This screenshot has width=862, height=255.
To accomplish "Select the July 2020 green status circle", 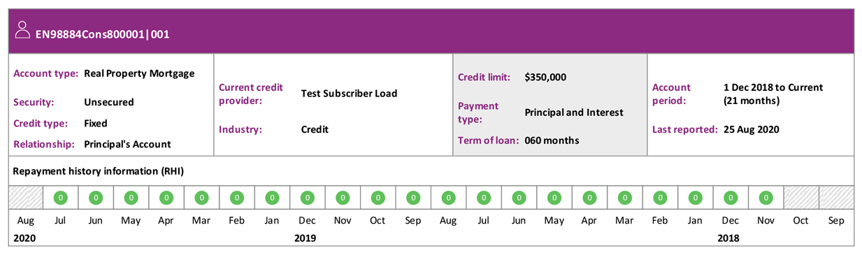I will point(61,198).
